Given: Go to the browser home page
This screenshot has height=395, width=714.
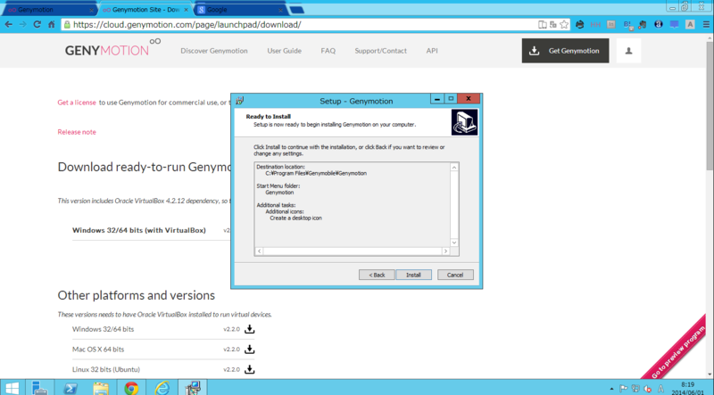Looking at the screenshot, I should 52,25.
